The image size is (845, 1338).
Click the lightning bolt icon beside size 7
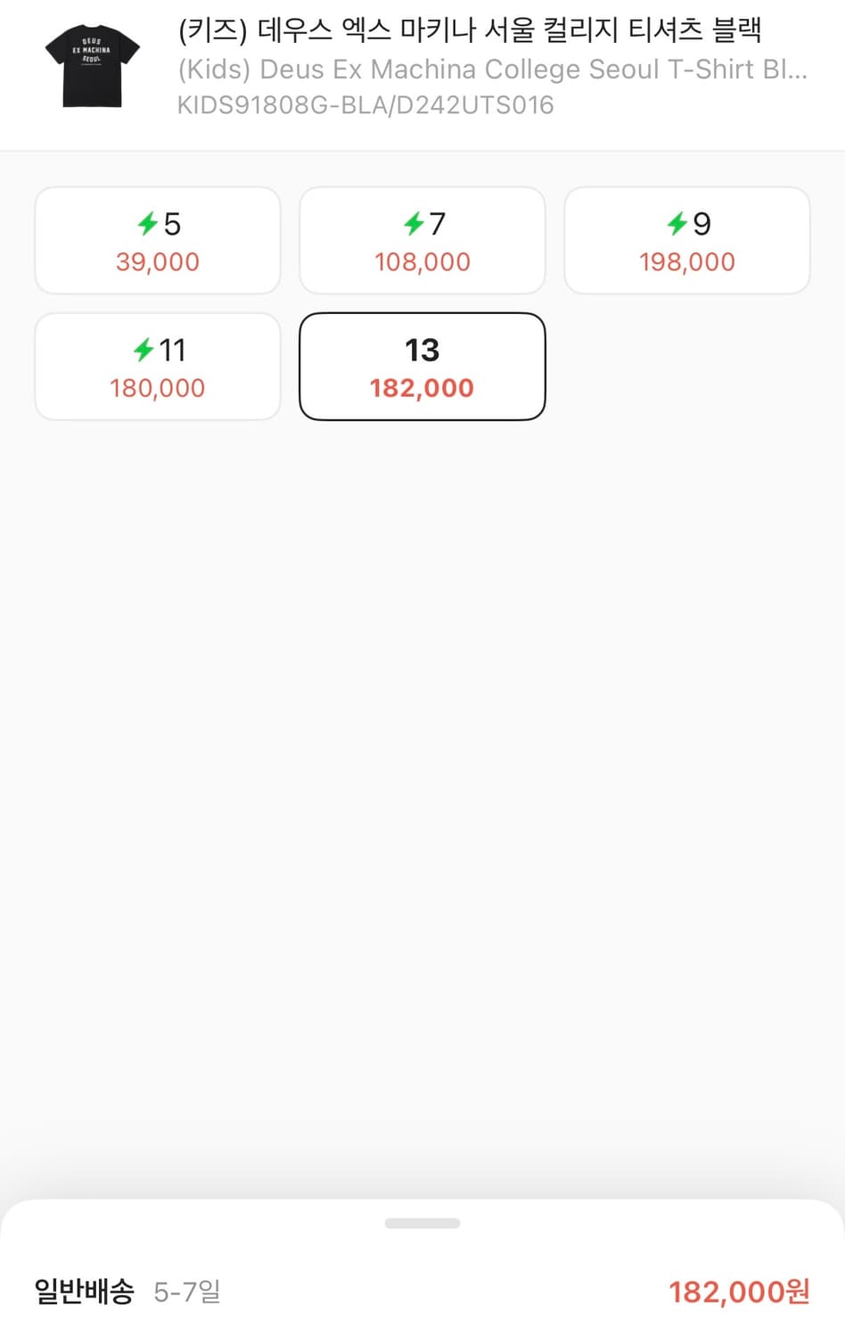pos(413,223)
